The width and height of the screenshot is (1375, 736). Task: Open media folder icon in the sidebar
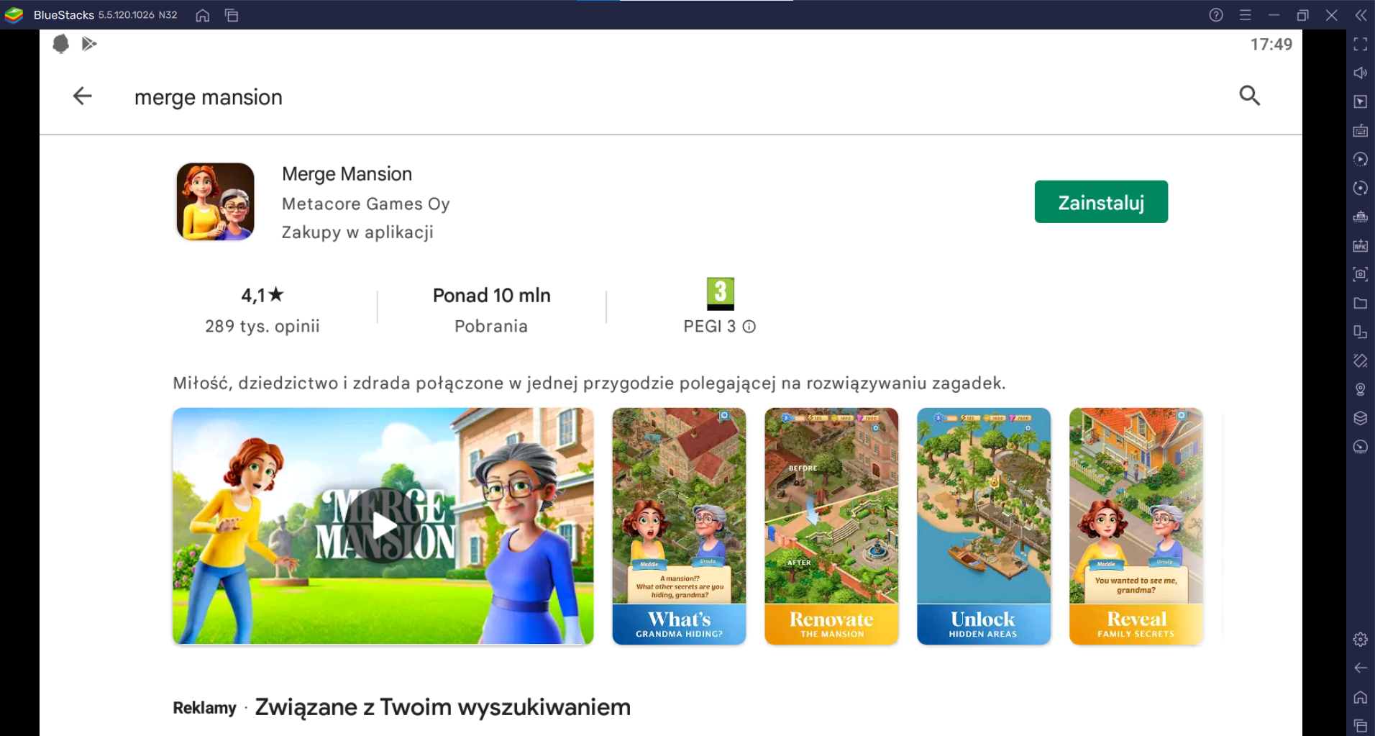click(1361, 303)
